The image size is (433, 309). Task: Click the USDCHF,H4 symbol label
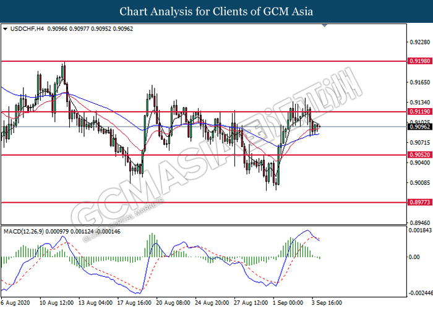coord(27,29)
